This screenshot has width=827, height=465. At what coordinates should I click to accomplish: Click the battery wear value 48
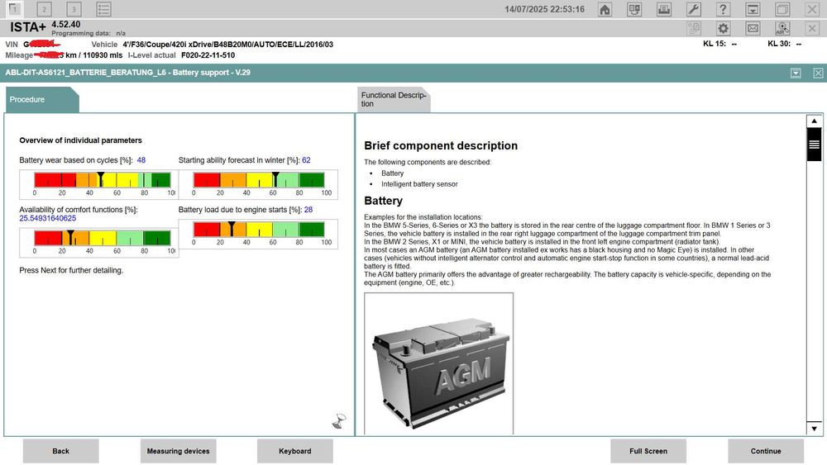point(141,160)
